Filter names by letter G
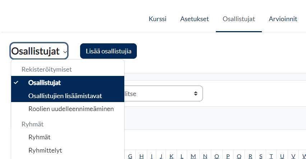306x159 pixels. click(130, 156)
